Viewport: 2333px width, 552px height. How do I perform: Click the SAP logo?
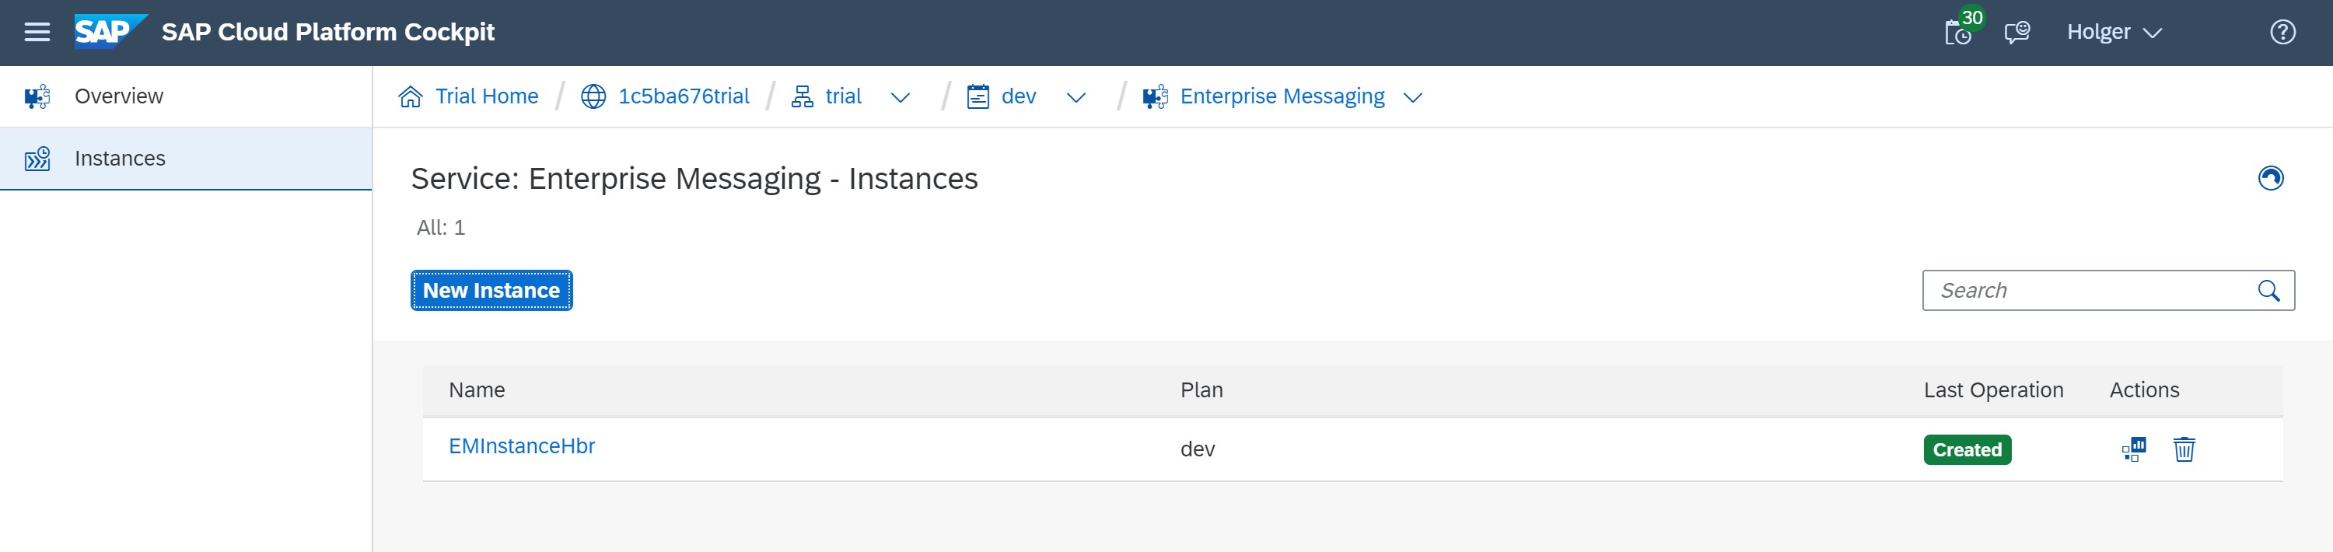(110, 32)
